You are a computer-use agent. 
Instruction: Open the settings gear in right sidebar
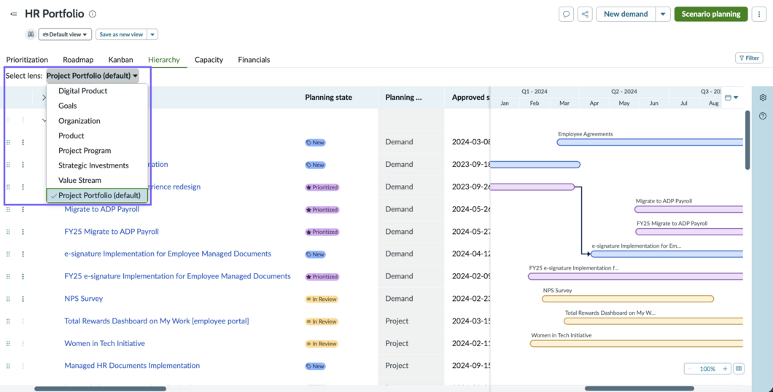763,98
